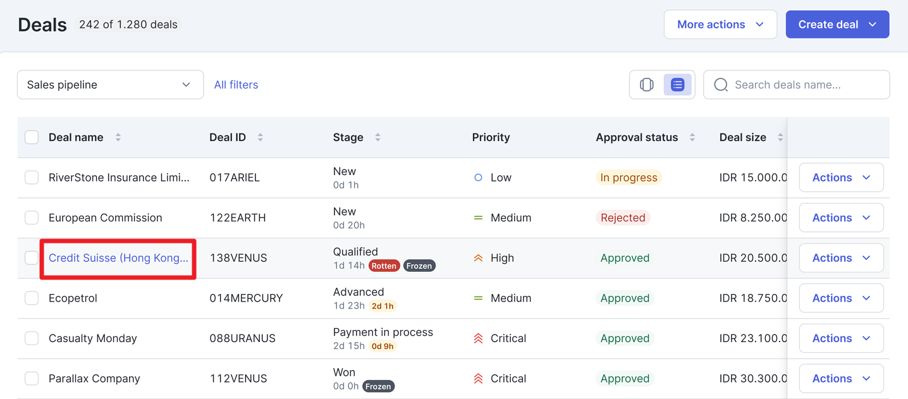Screen dimensions: 908x399
Task: Click the Qualified stage text
Action: point(355,252)
